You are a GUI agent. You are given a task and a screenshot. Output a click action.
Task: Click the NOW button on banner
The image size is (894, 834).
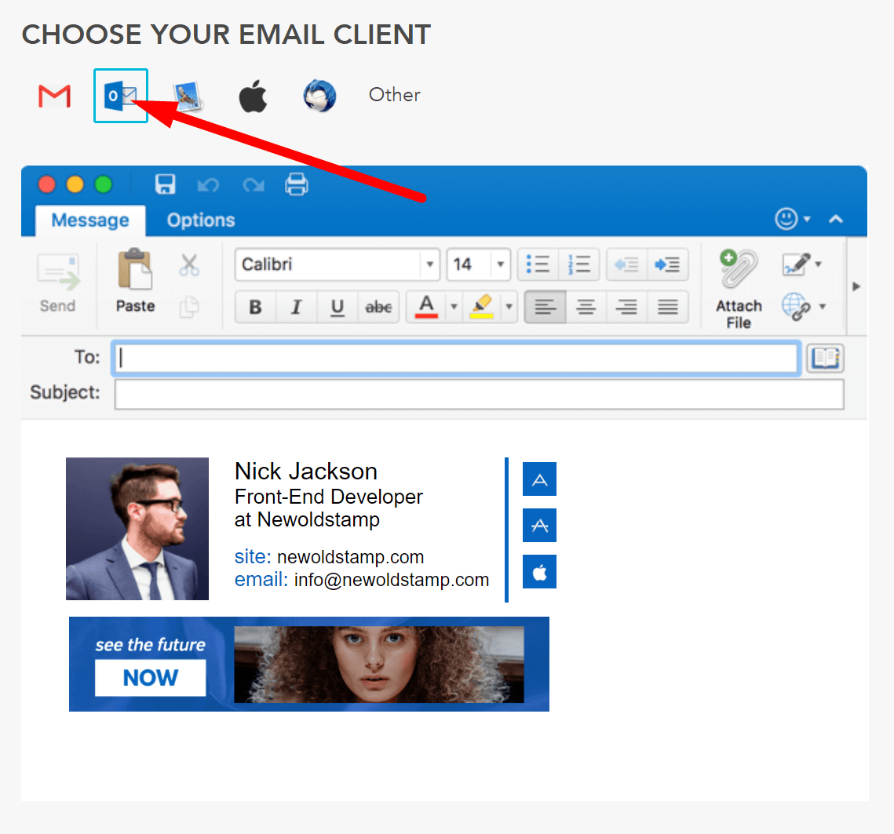[151, 678]
